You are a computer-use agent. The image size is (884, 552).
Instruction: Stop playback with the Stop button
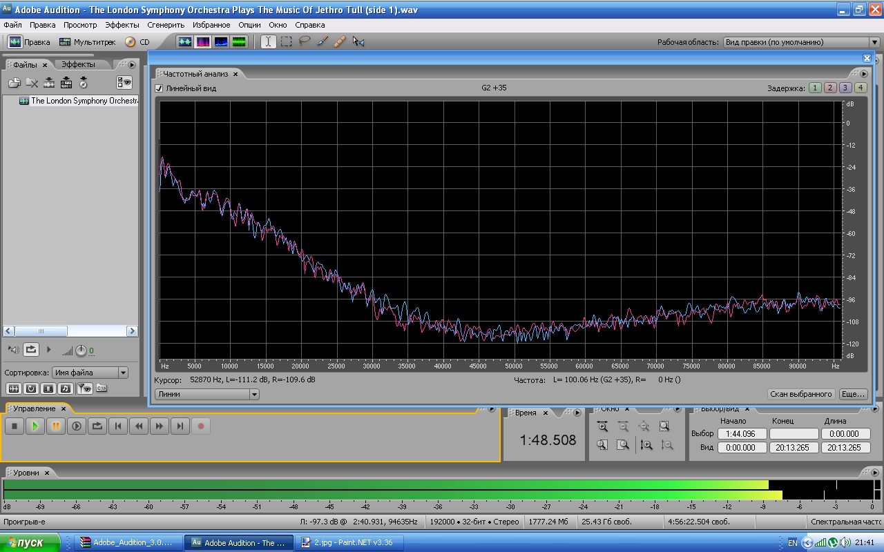[15, 426]
